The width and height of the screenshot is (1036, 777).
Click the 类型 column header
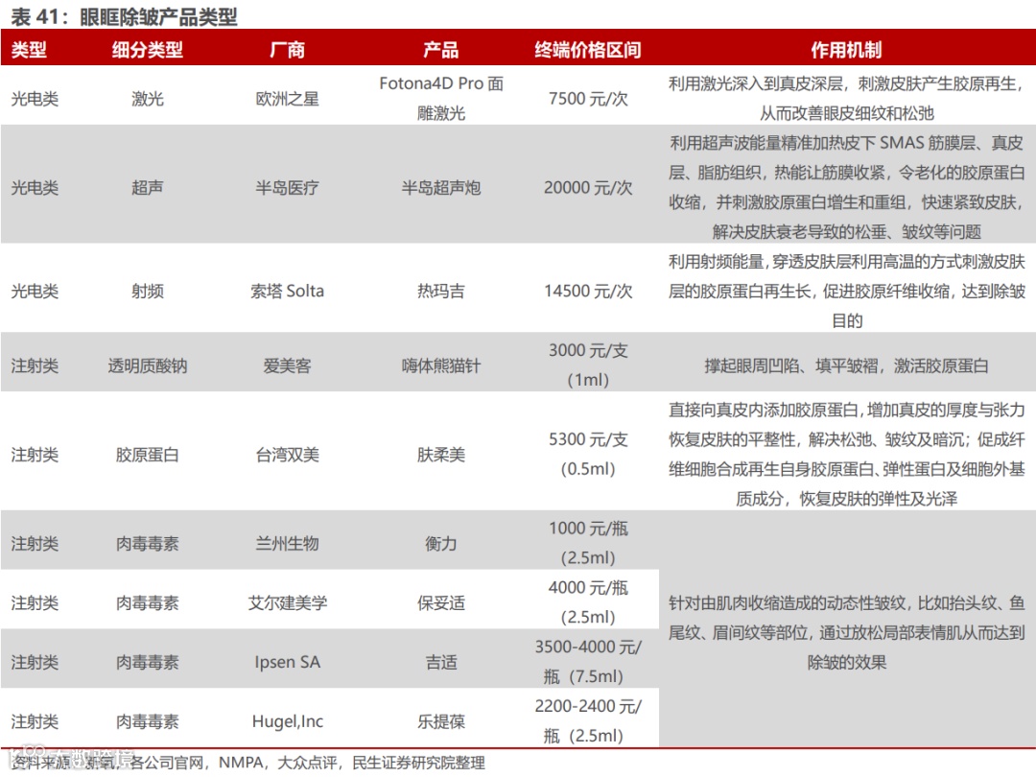coord(29,50)
